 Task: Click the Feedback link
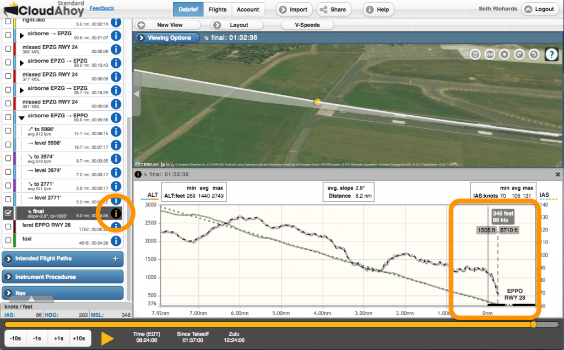(101, 8)
